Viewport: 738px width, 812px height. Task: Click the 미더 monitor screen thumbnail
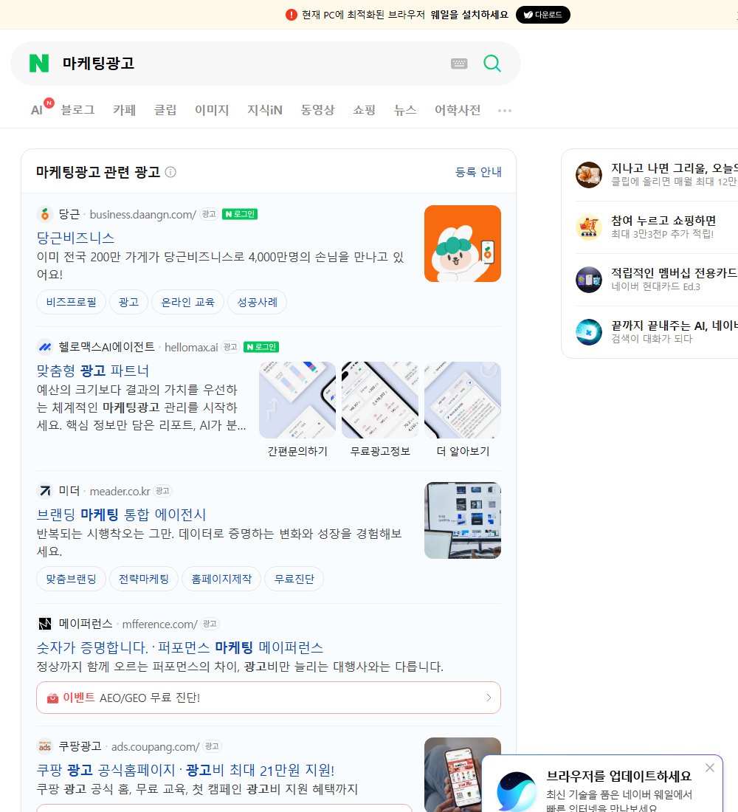pos(463,520)
